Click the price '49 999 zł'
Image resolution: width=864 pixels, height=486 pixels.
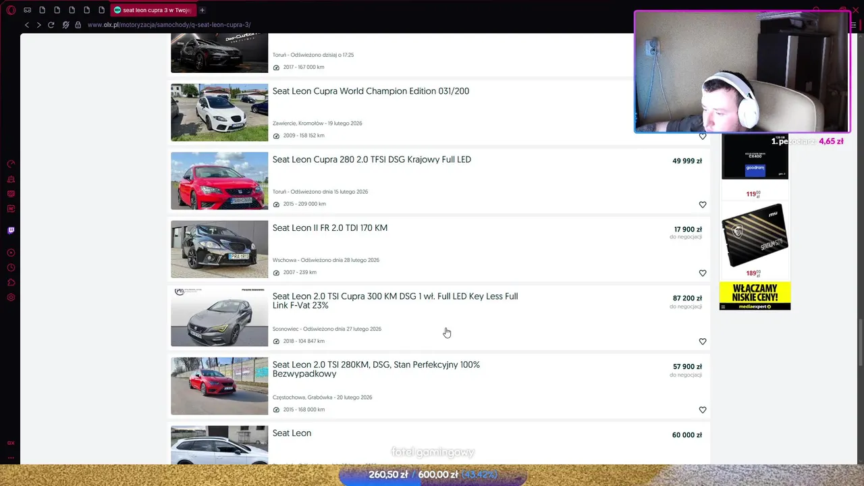click(x=687, y=161)
